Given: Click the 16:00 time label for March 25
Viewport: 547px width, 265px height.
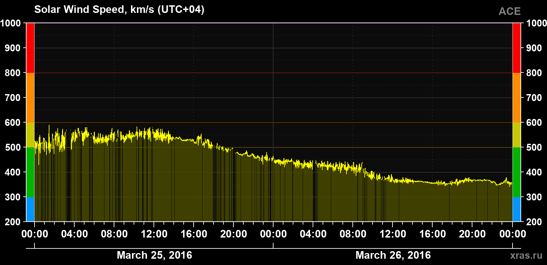Looking at the screenshot, I should [x=194, y=234].
